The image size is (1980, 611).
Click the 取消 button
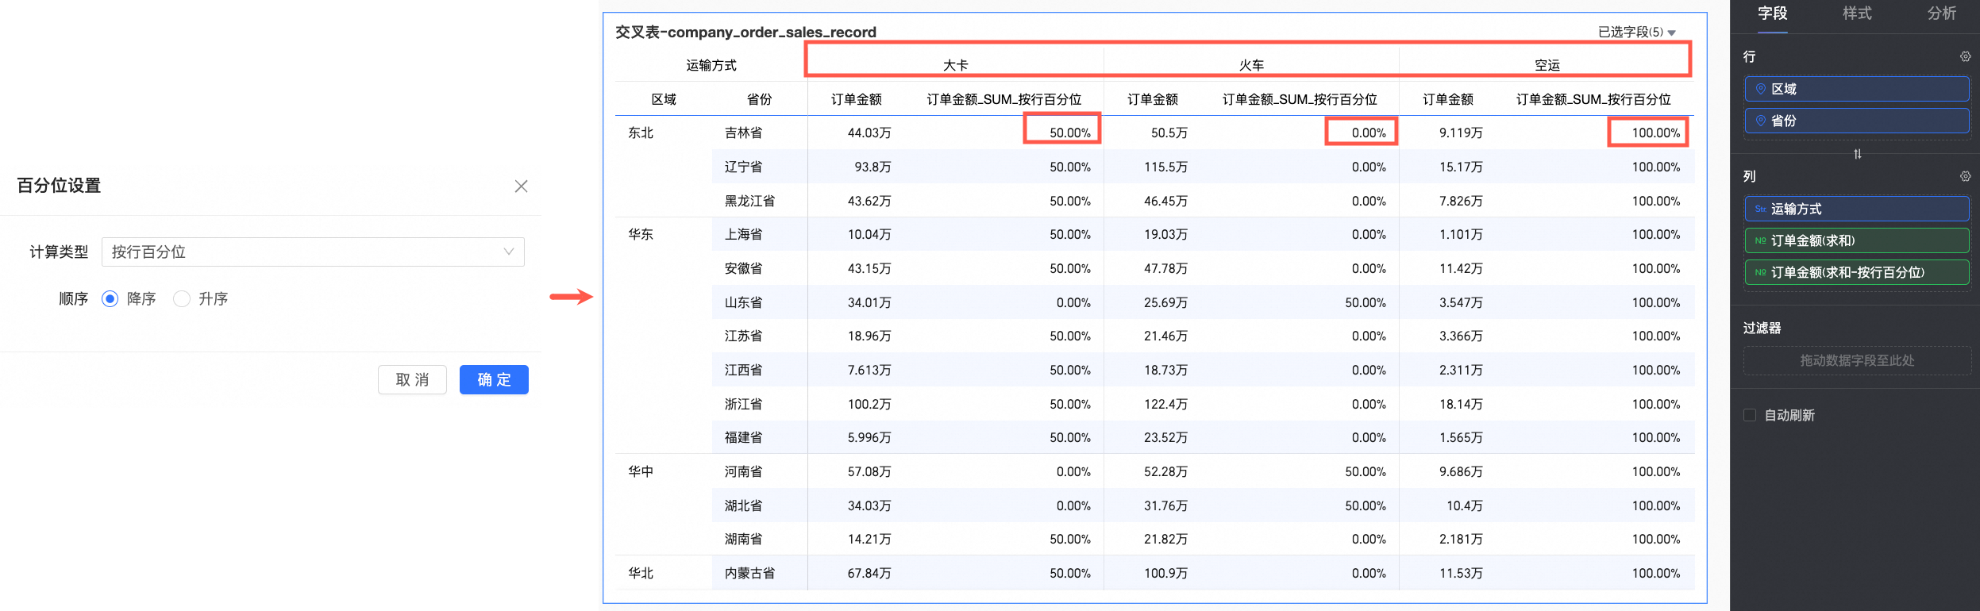tap(412, 380)
